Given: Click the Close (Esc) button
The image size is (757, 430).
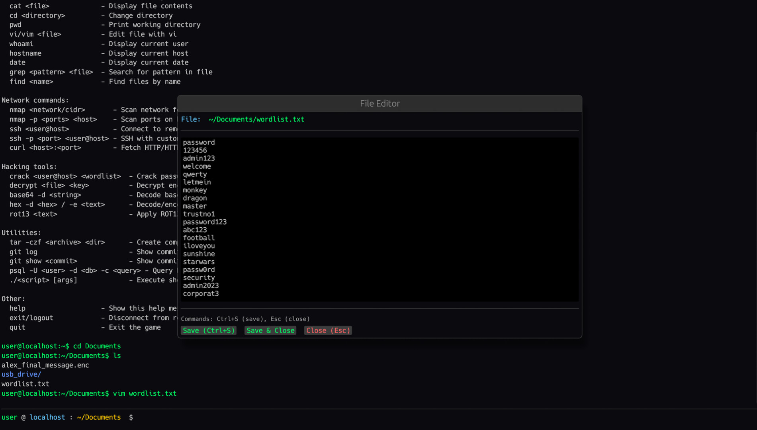Looking at the screenshot, I should [327, 330].
